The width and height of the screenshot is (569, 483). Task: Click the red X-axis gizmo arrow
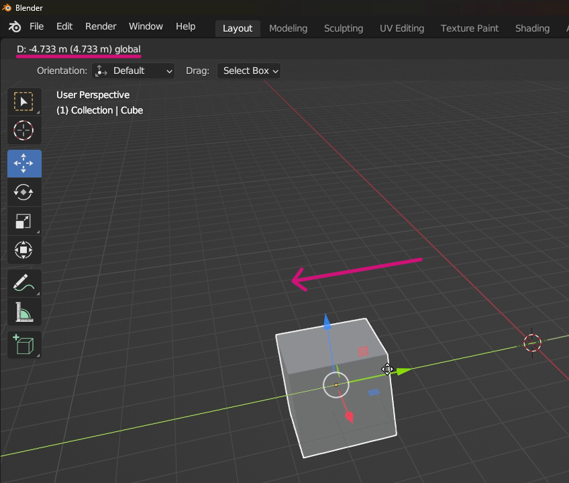(x=349, y=416)
